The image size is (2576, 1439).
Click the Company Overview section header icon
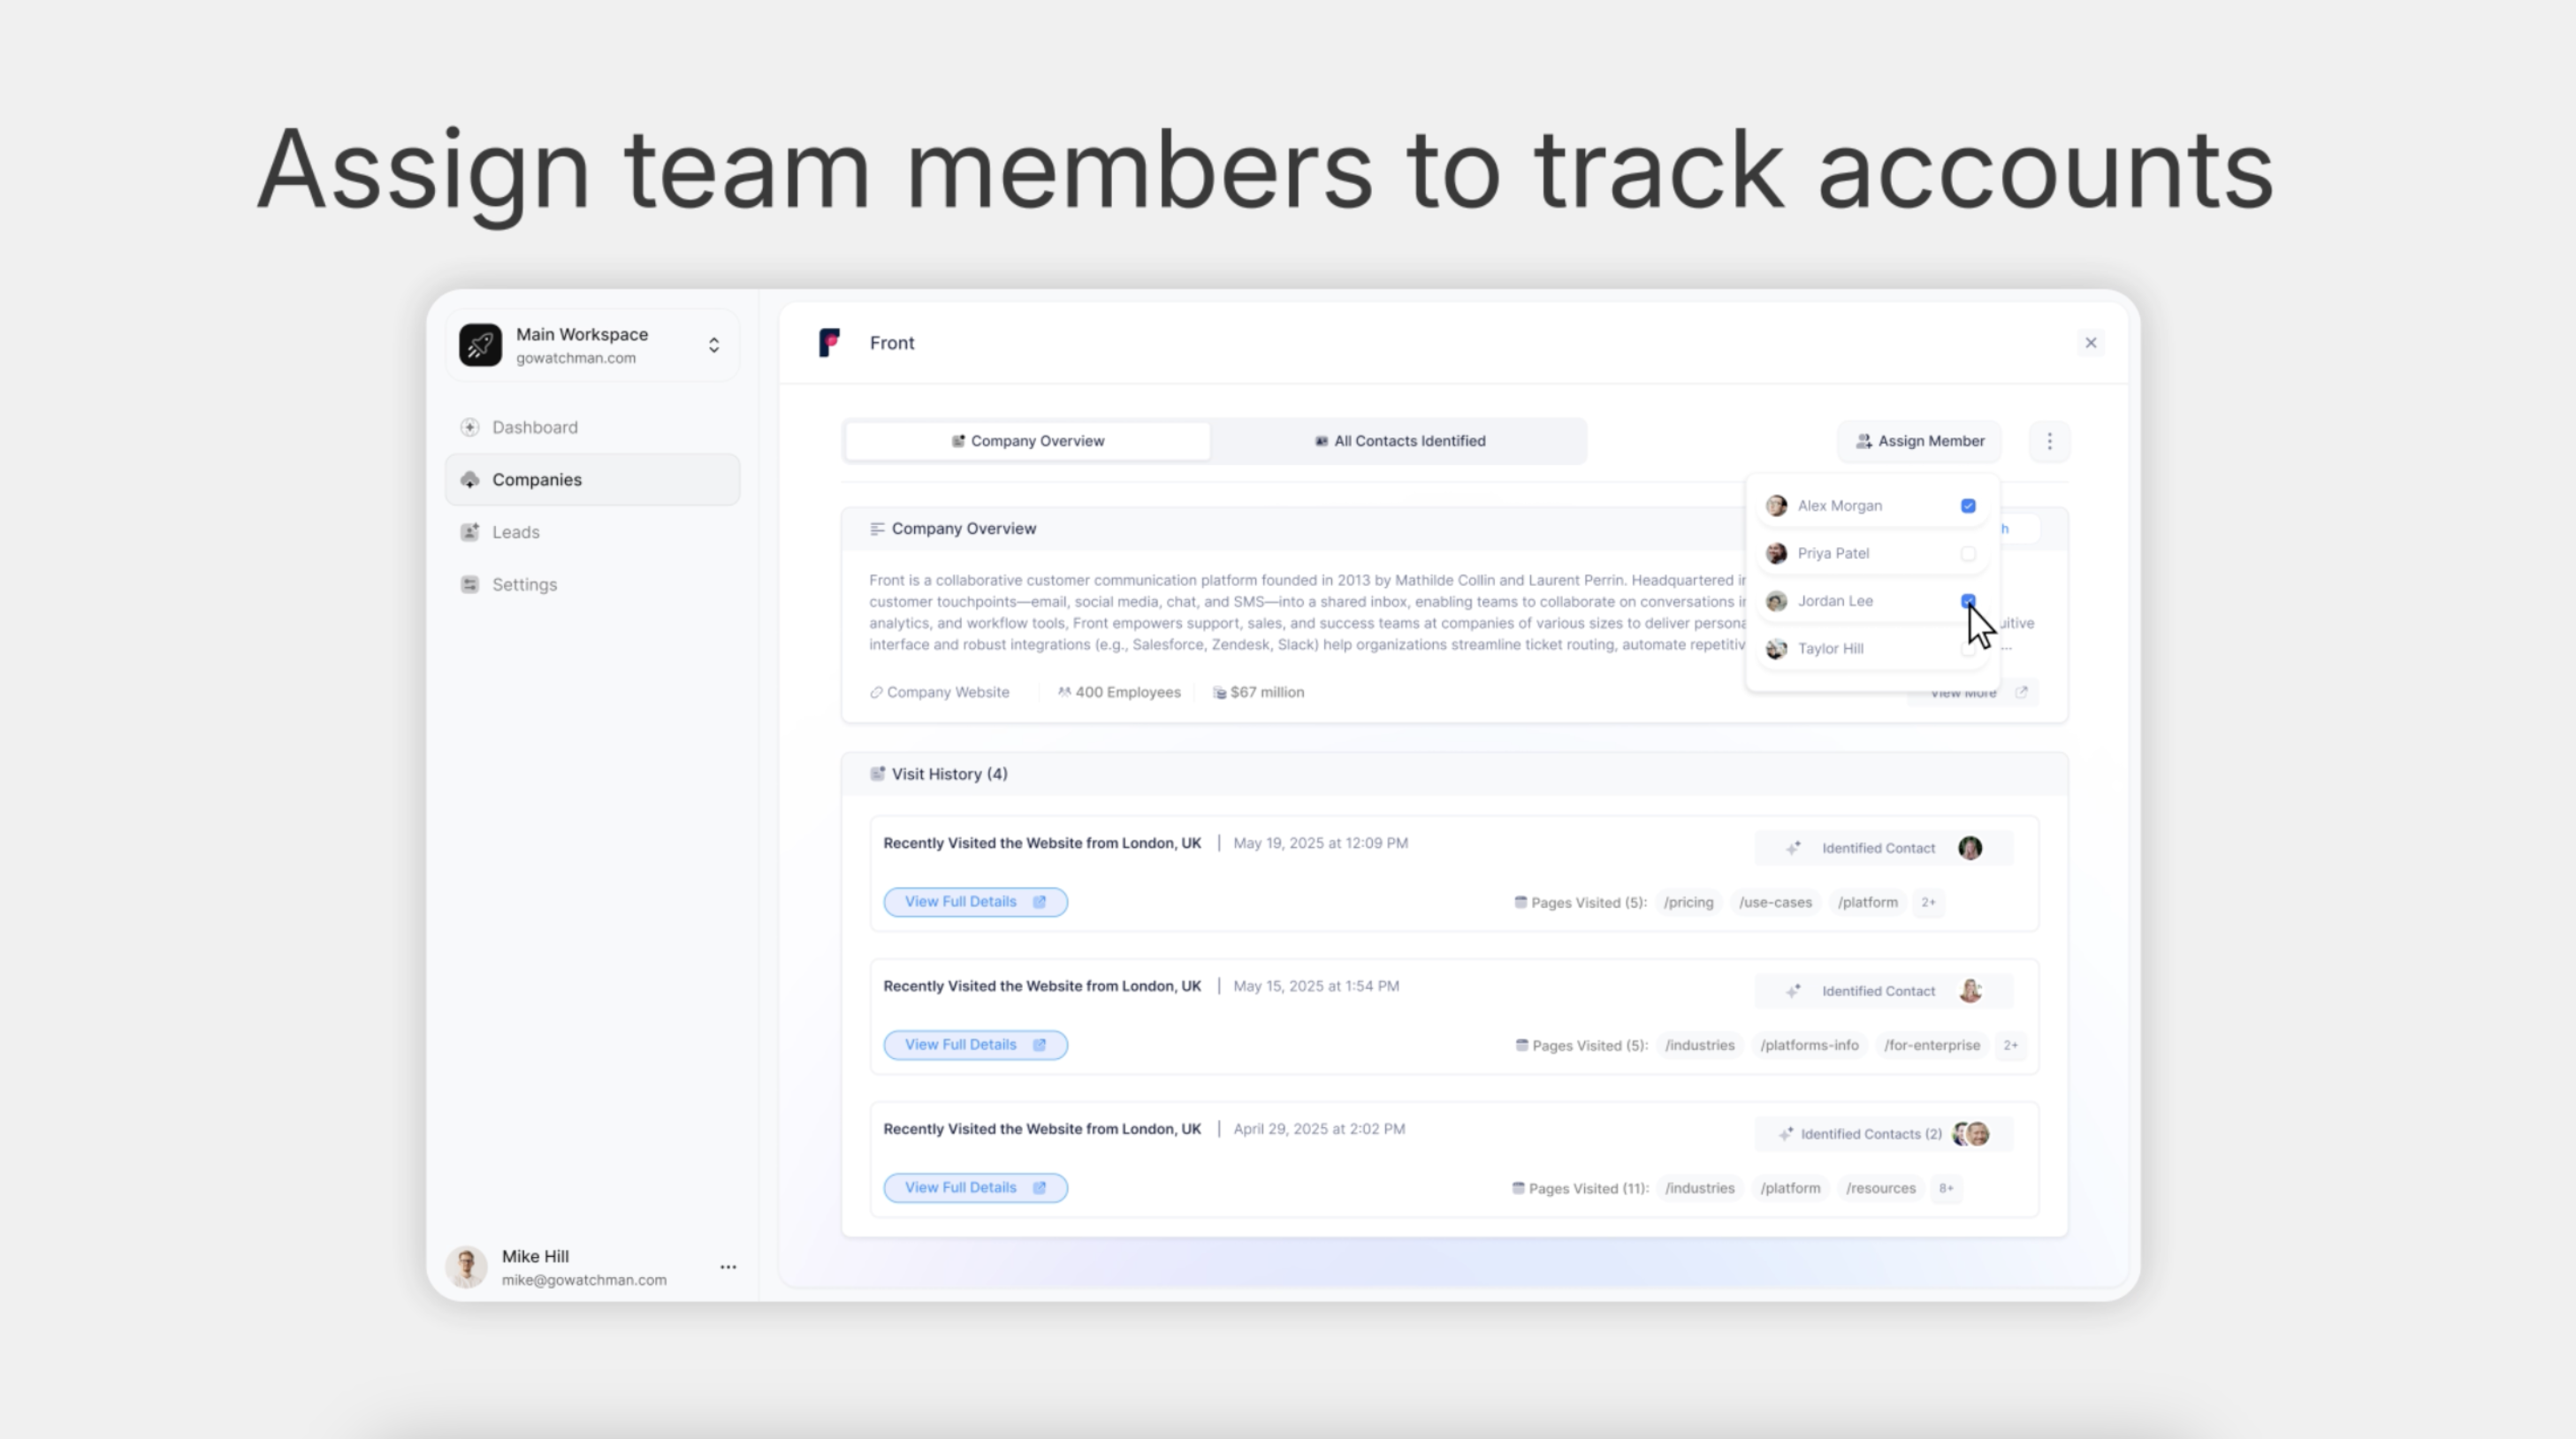pos(877,529)
